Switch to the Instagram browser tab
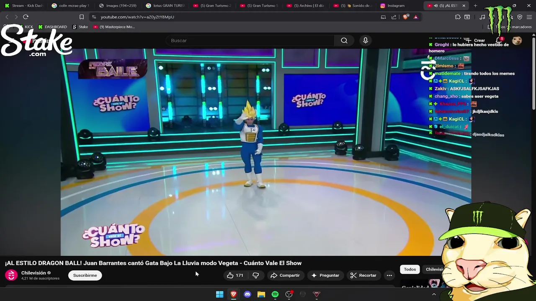 pos(399,5)
